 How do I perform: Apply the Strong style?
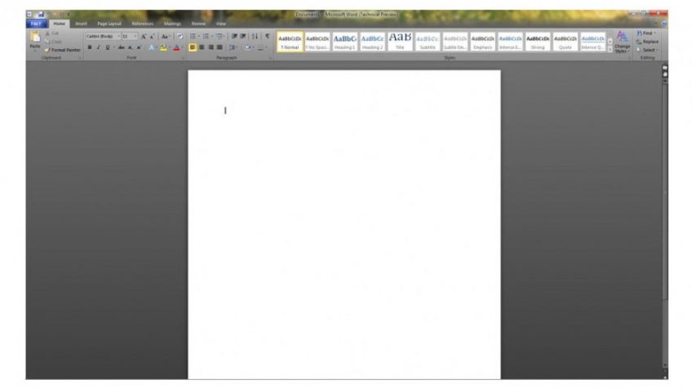(538, 42)
